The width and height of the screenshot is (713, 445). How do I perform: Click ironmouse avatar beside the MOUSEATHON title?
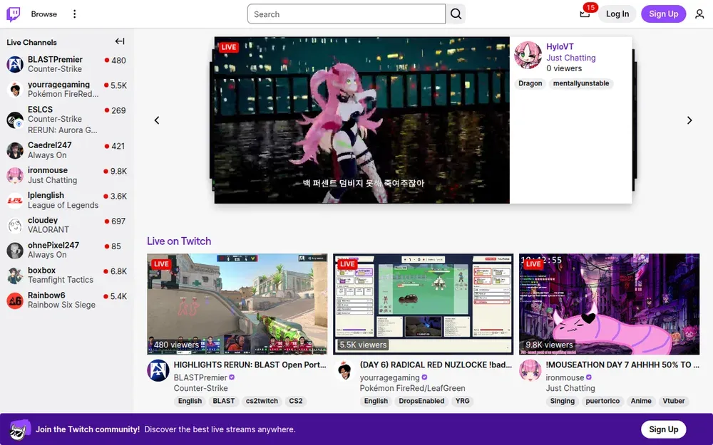coord(530,370)
